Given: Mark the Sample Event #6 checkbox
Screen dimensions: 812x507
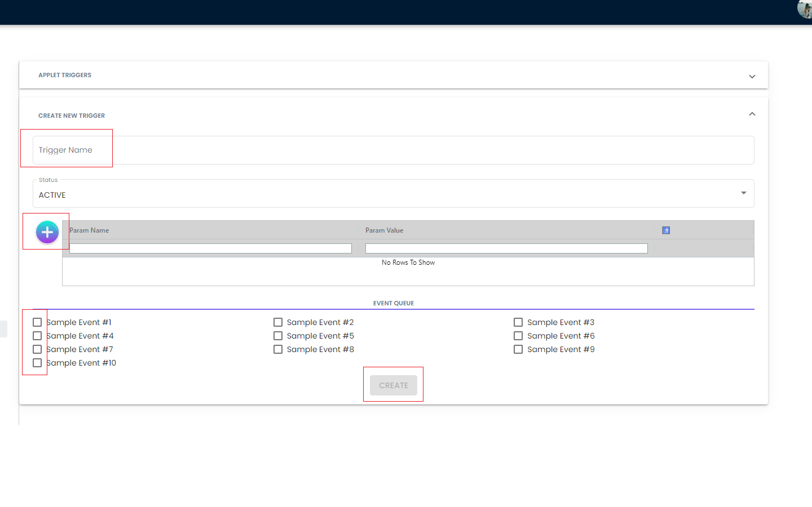Looking at the screenshot, I should 518,336.
